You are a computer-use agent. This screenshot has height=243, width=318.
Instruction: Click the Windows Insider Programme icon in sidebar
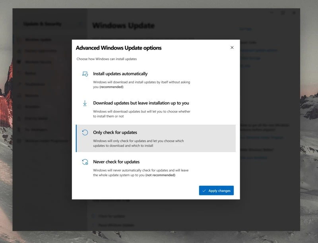[19, 141]
